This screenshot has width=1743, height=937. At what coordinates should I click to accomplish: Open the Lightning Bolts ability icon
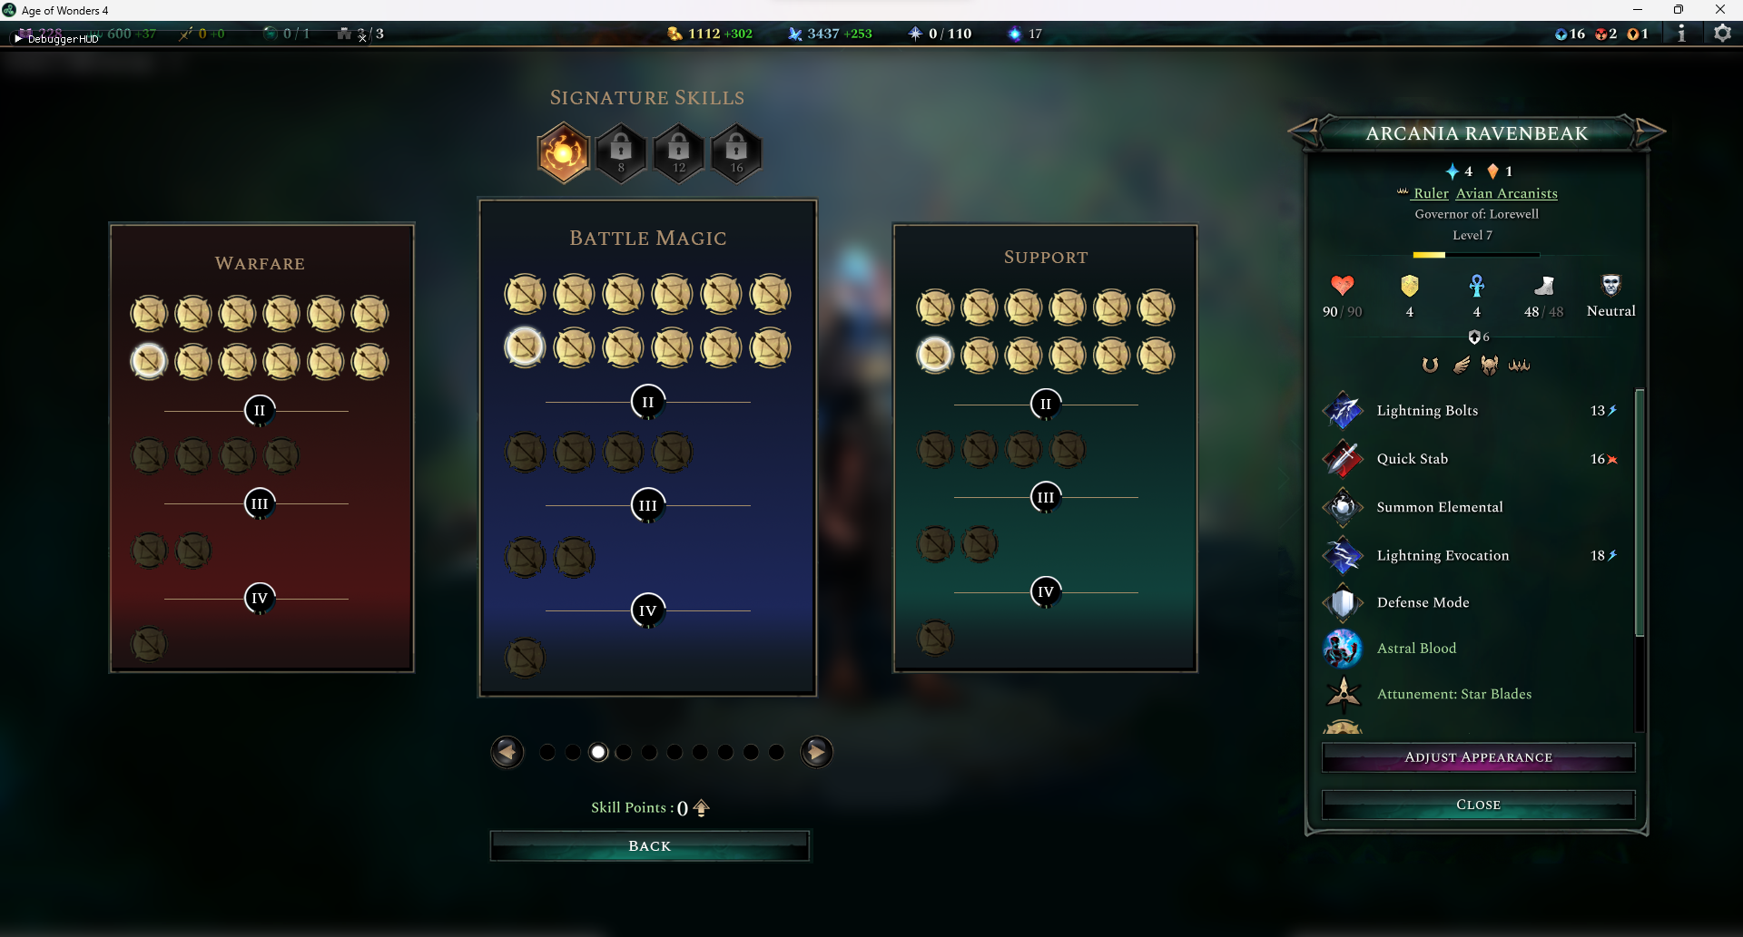(1343, 411)
